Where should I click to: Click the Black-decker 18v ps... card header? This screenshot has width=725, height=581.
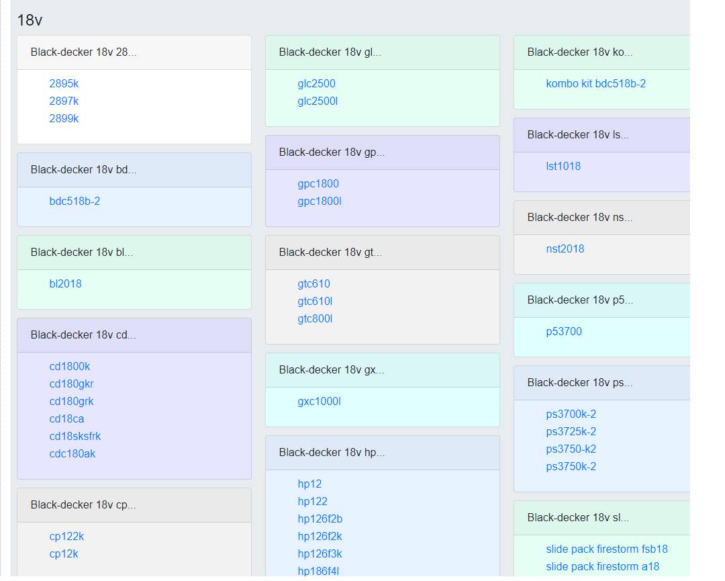602,383
